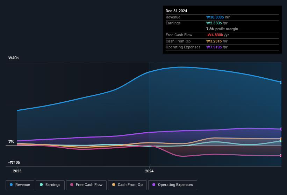Click the -₩10b y-axis label
The height and width of the screenshot is (195, 287).
pos(14,162)
